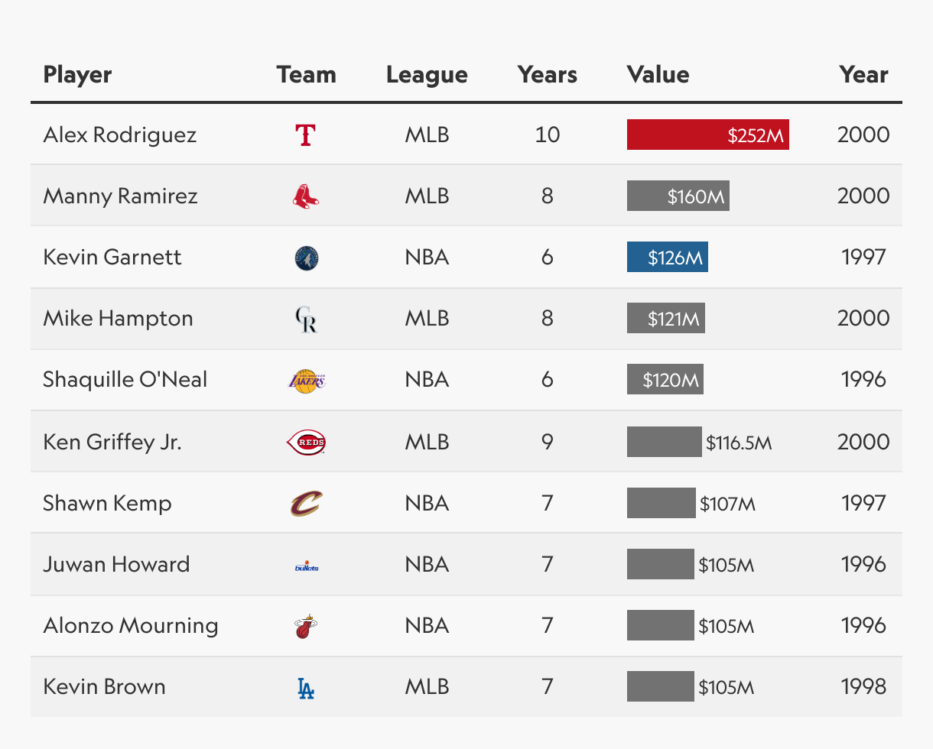Click the Years column header
This screenshot has height=749, width=933.
coord(548,75)
